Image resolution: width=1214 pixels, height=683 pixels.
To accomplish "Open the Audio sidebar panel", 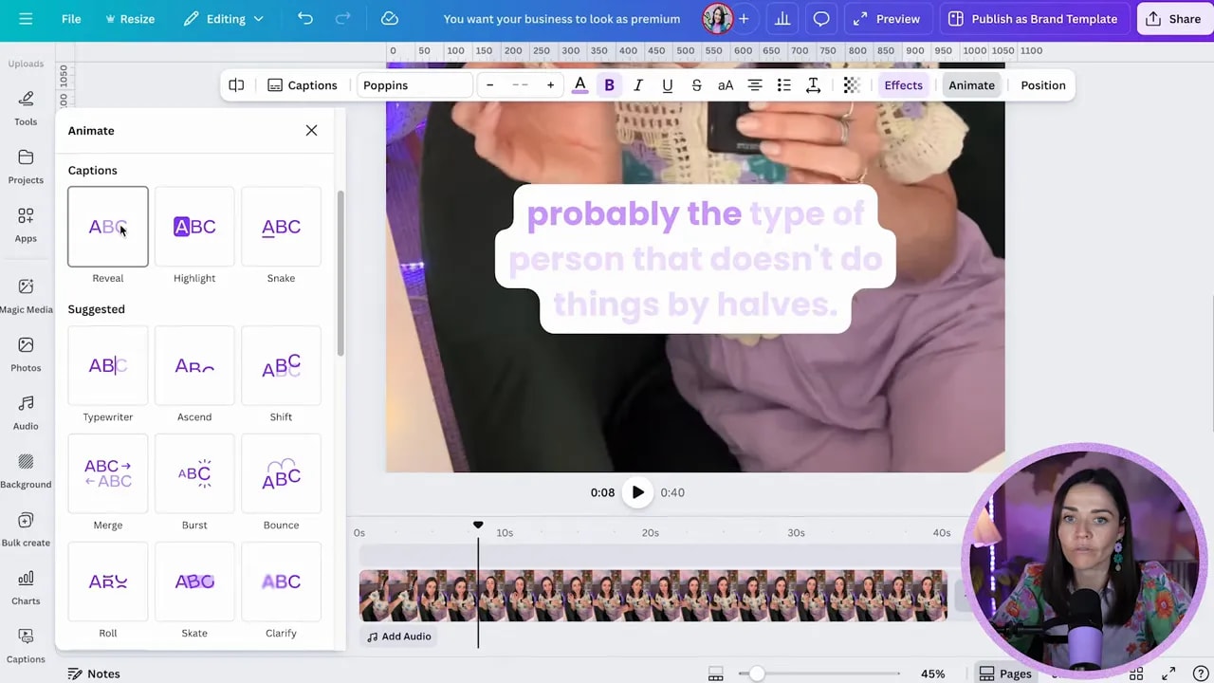I will [x=26, y=414].
